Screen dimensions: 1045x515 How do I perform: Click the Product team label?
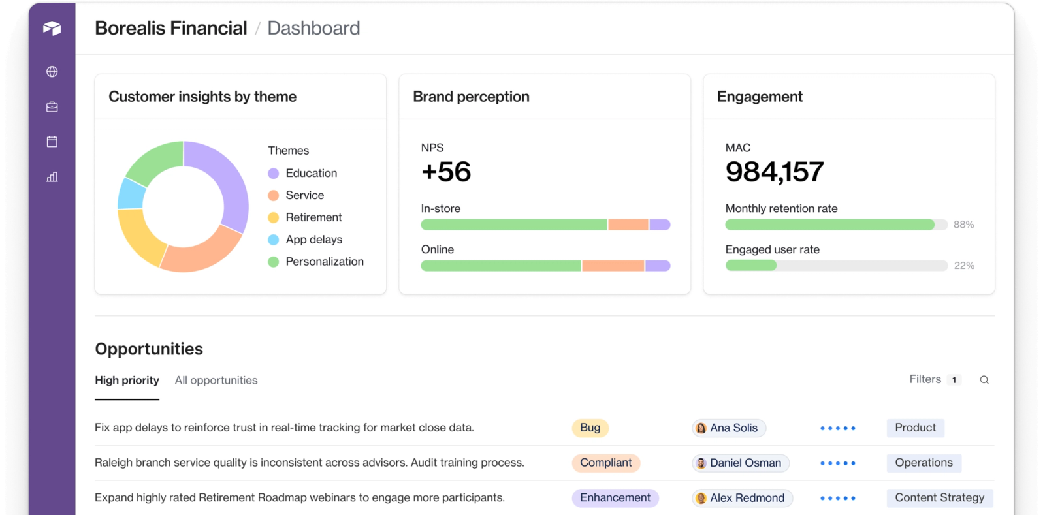coord(915,428)
